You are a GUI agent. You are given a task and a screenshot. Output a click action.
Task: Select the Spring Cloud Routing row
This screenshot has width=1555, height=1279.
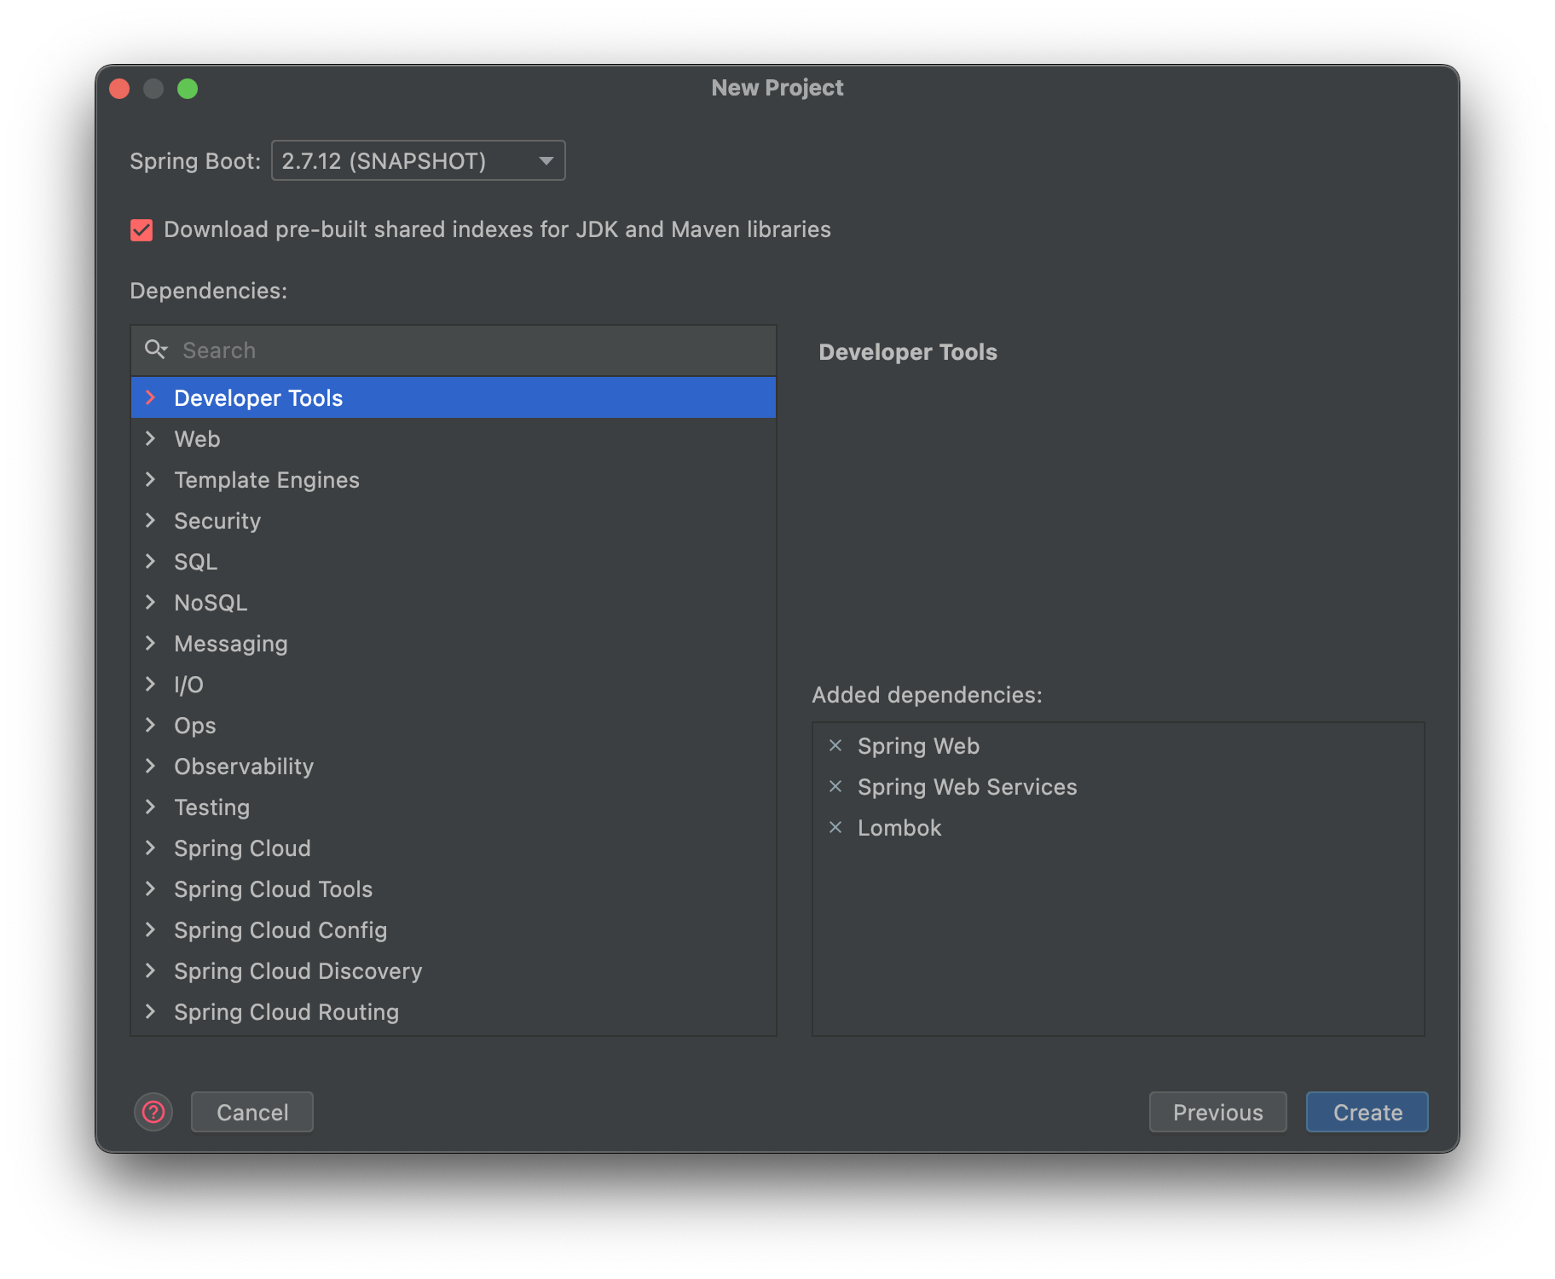[454, 1011]
